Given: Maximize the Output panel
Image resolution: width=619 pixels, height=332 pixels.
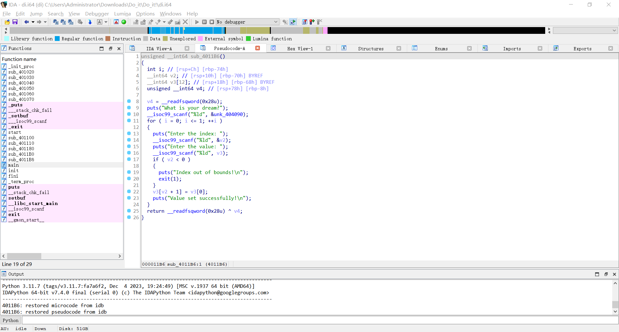Looking at the screenshot, I should coord(597,274).
